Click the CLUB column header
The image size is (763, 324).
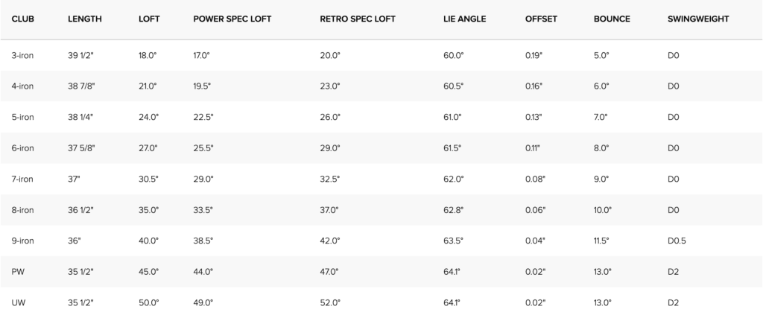click(23, 19)
